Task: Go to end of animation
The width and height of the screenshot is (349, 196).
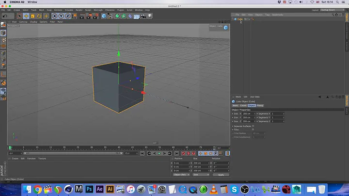Action: click(x=176, y=153)
